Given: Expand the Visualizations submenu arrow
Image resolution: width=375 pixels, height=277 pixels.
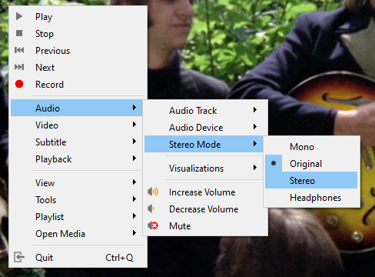Looking at the screenshot, I should click(255, 168).
